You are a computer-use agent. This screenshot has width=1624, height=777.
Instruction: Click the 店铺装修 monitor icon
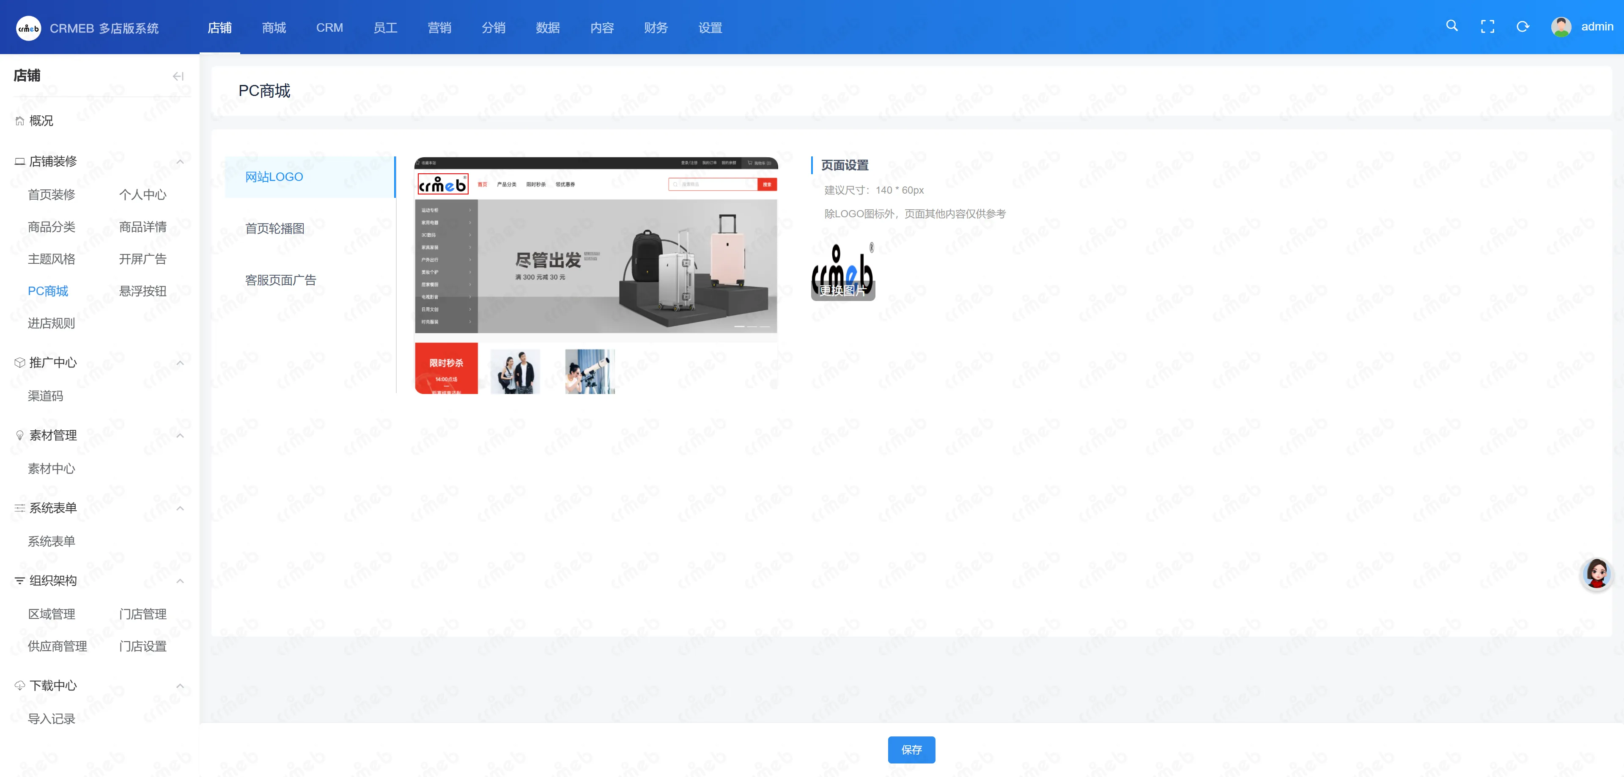pos(19,161)
